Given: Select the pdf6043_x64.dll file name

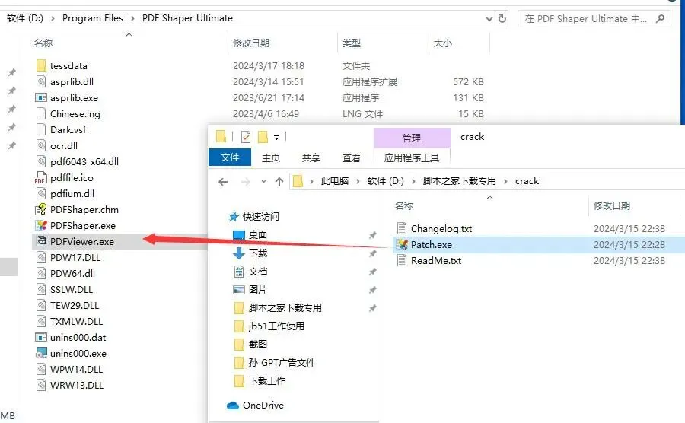Looking at the screenshot, I should (84, 162).
